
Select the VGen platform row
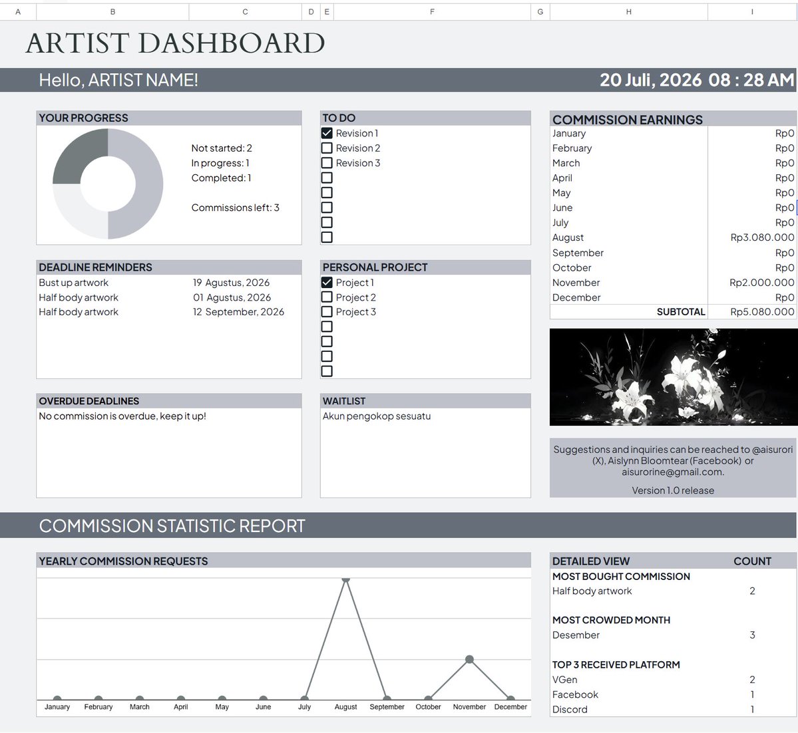pos(673,680)
